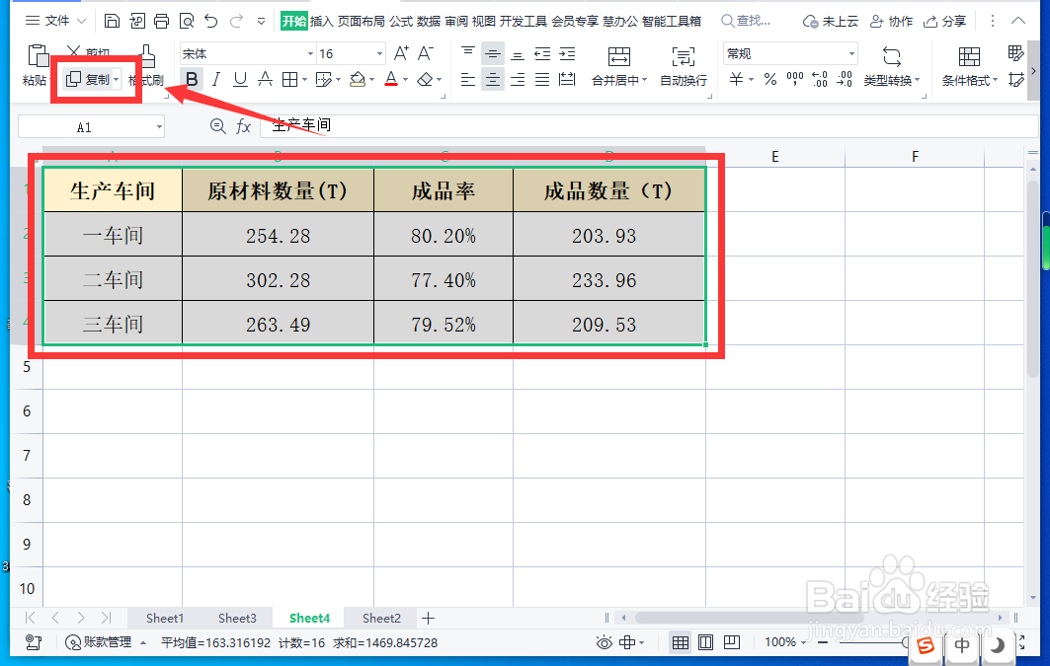Toggle center horizontal alignment
1050x666 pixels.
click(x=493, y=80)
